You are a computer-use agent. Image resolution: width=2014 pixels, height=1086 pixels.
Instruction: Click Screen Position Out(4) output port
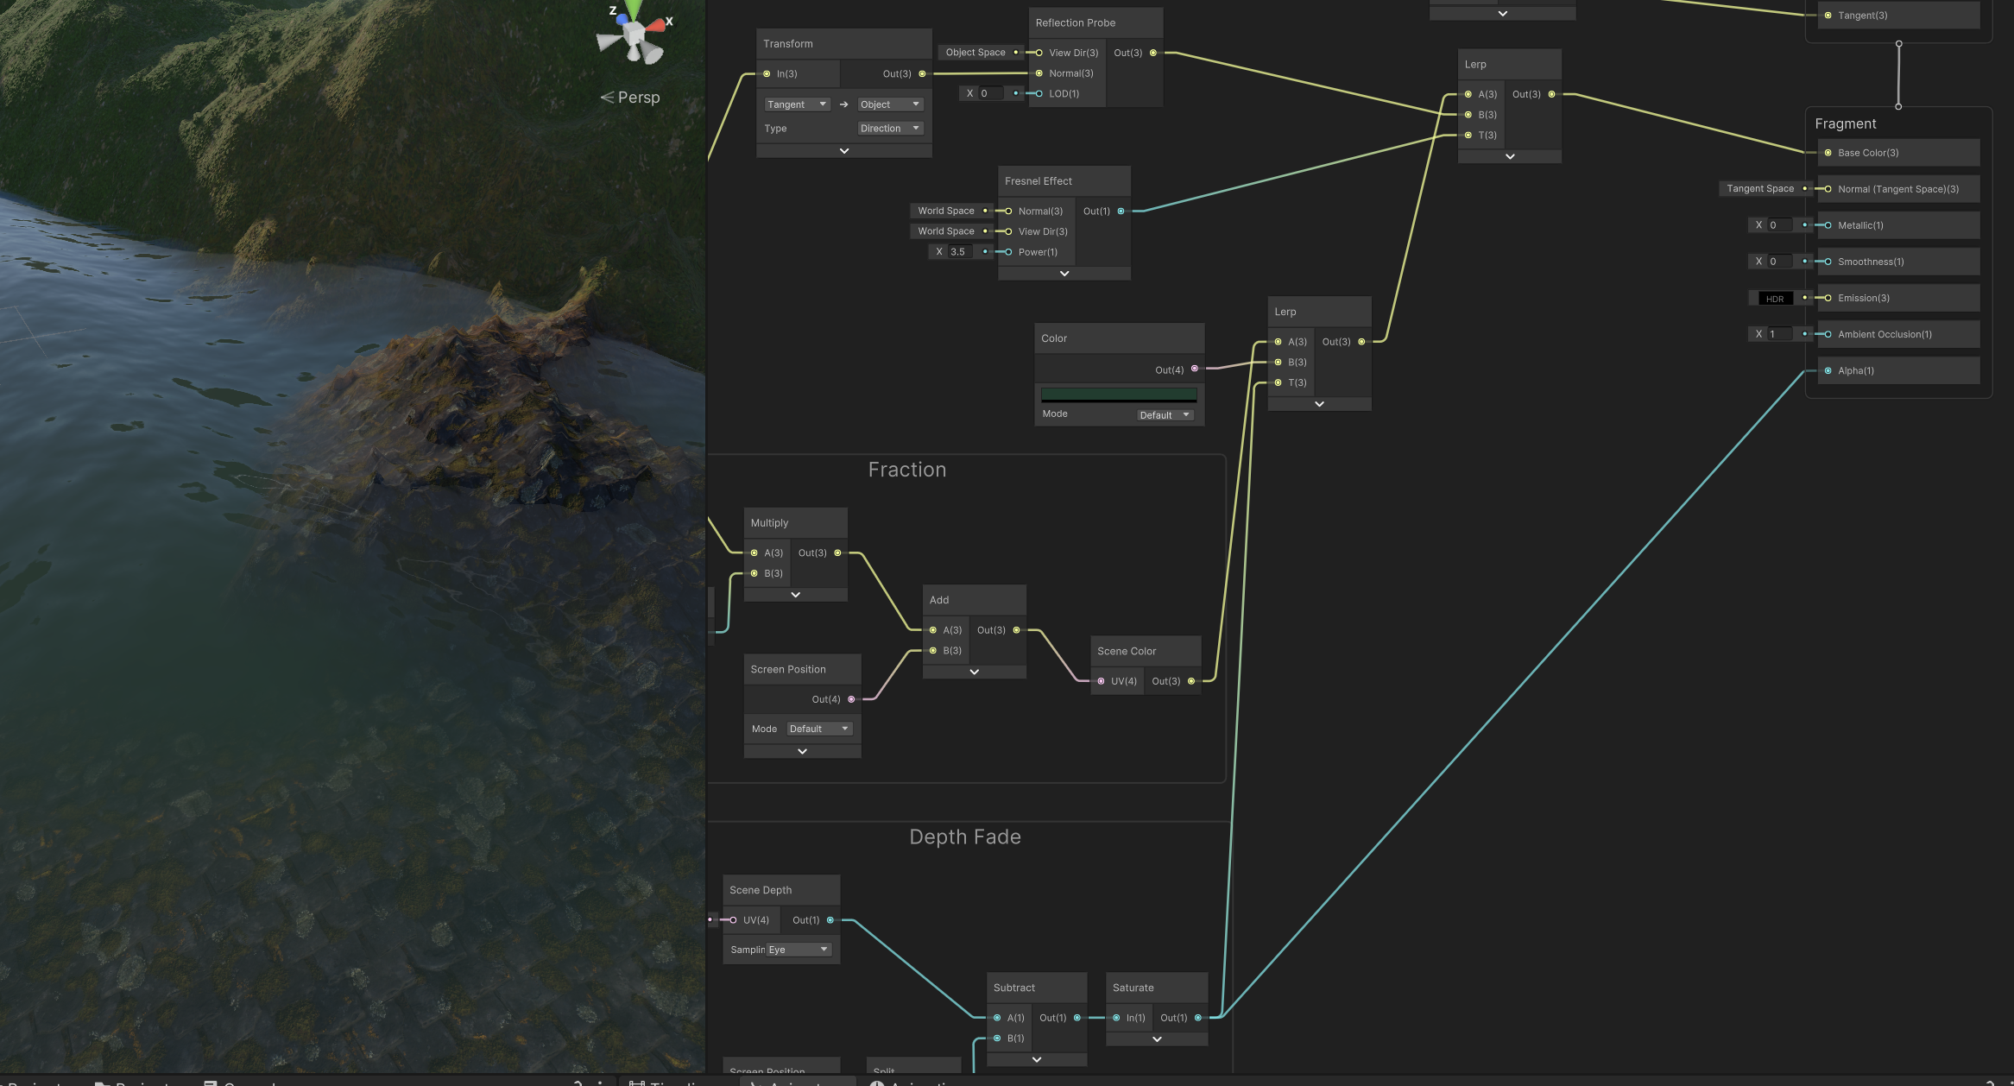[x=851, y=699]
